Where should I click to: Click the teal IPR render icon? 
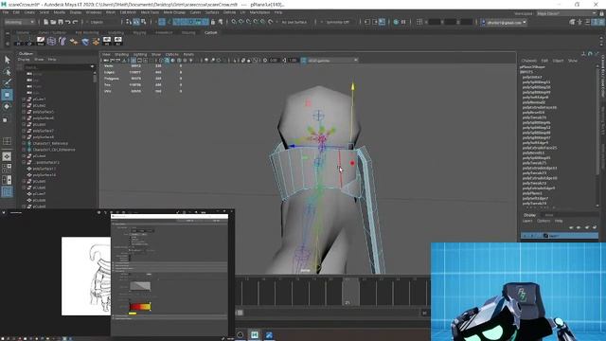coord(396,22)
